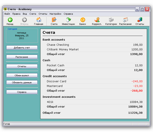The image size is (153, 132).
Task: Open the Правка menu
Action: pyautogui.click(x=16, y=14)
